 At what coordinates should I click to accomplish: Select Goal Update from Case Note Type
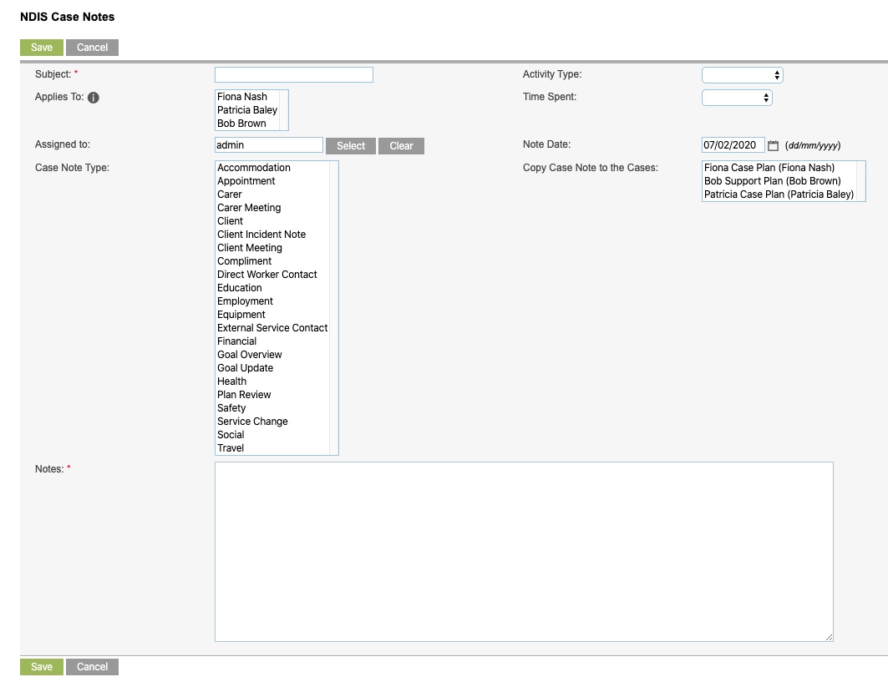tap(245, 368)
